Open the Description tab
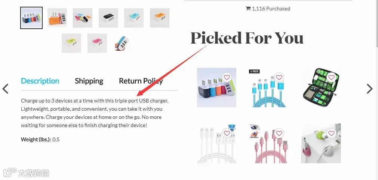The height and width of the screenshot is (180, 378). point(40,81)
